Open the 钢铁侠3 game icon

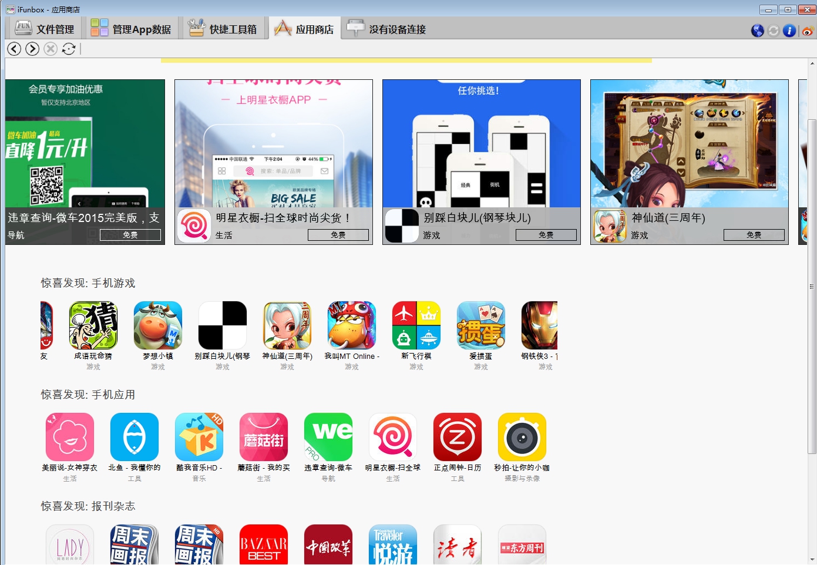(x=539, y=325)
